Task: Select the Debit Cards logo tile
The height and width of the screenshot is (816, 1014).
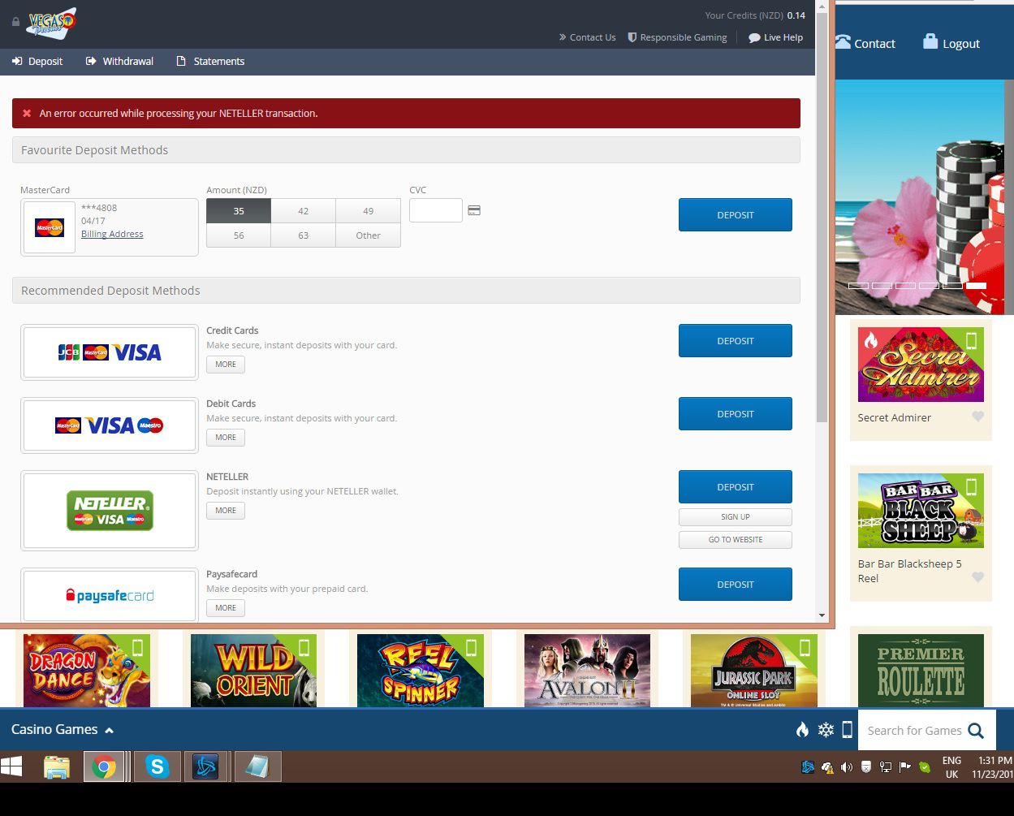Action: point(110,425)
